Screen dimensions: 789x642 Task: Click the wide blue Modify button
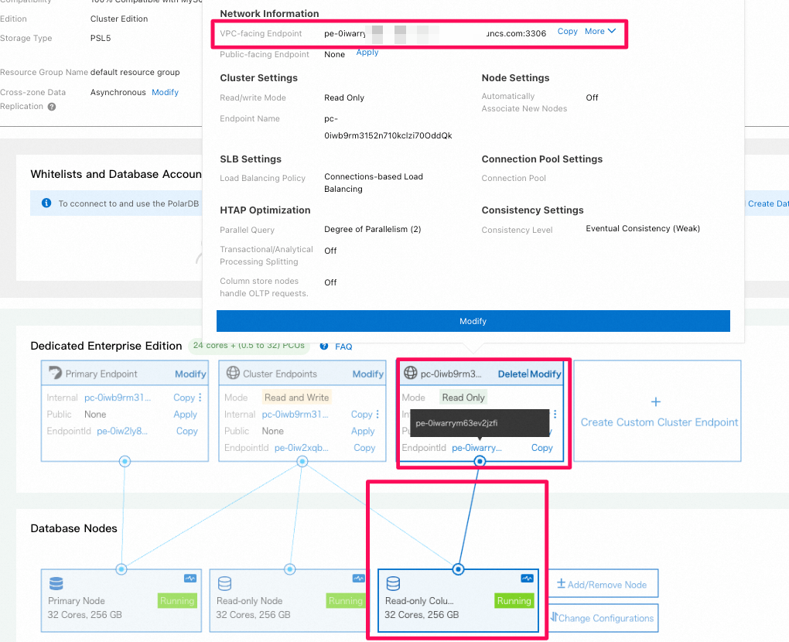click(x=473, y=321)
